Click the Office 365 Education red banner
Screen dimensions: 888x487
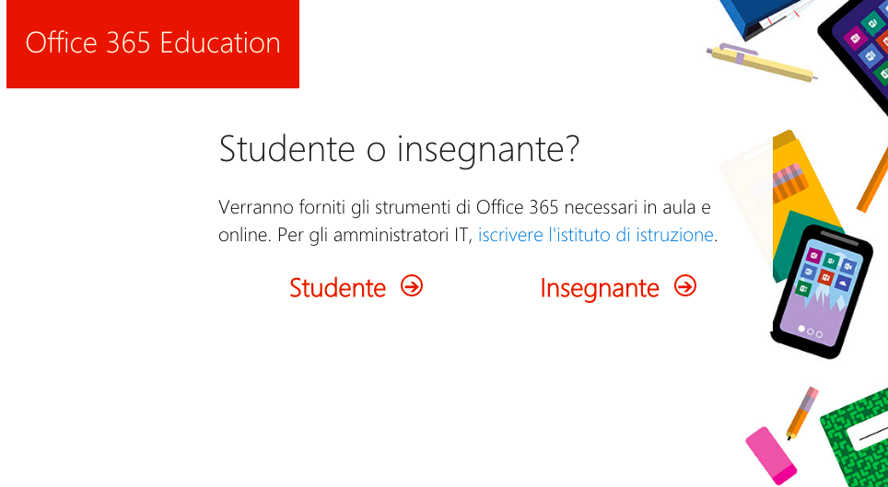point(153,43)
